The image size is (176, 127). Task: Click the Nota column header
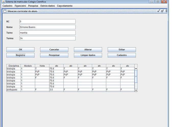pyautogui.click(x=42, y=66)
